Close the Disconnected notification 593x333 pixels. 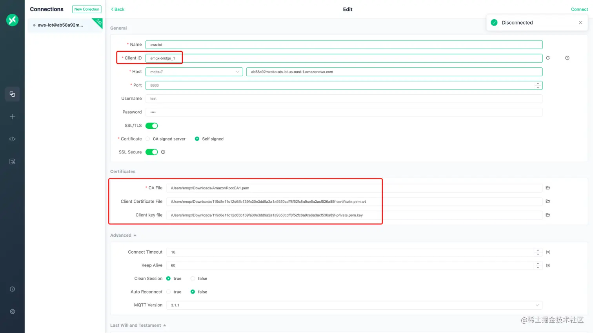click(x=580, y=23)
